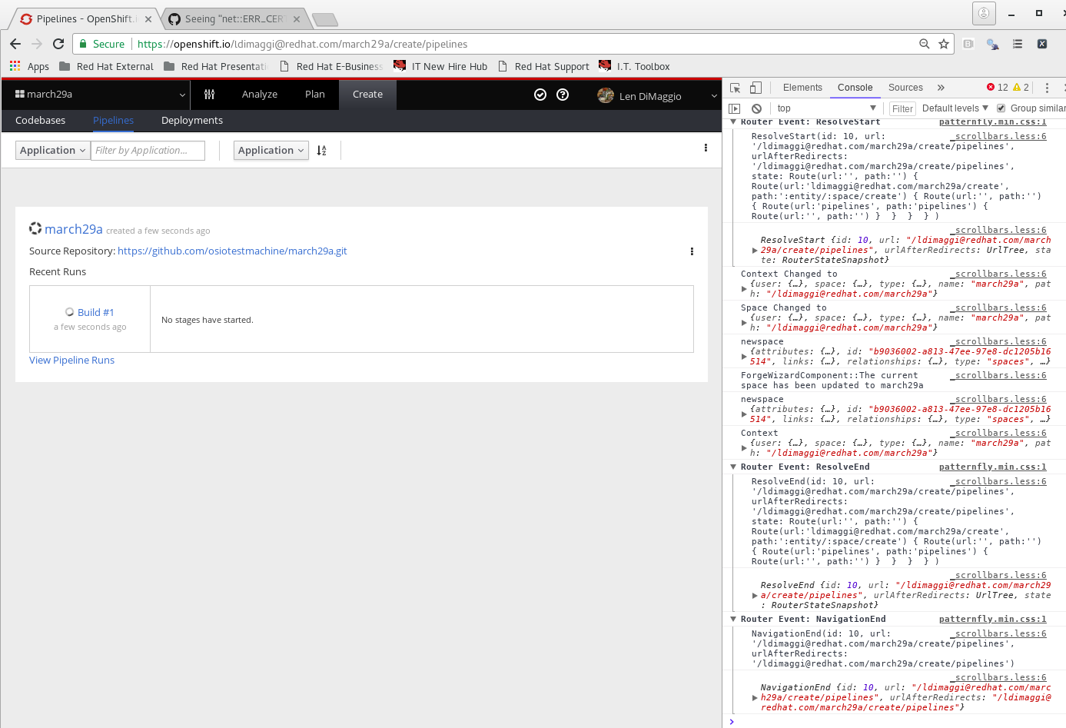
Task: Open the View Pipeline Runs link
Action: click(x=71, y=360)
